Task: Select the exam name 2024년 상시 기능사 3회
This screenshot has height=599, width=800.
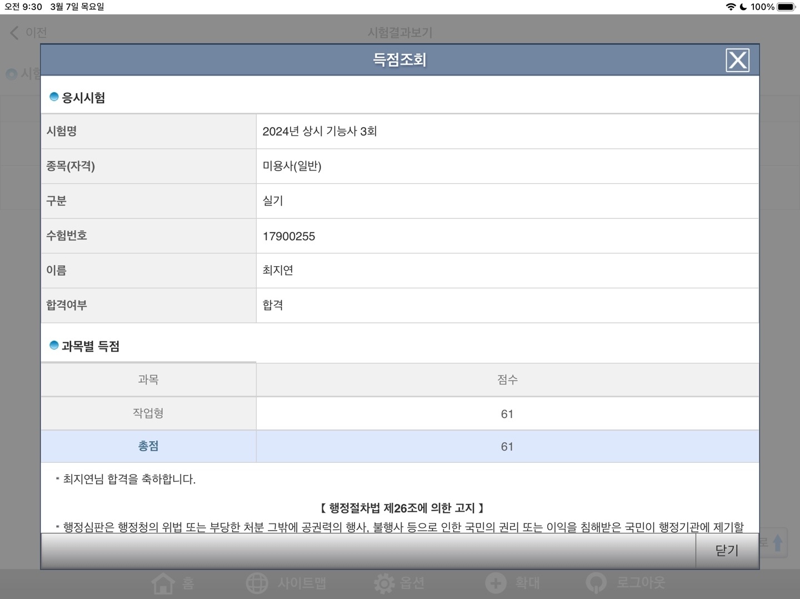Action: click(x=319, y=131)
